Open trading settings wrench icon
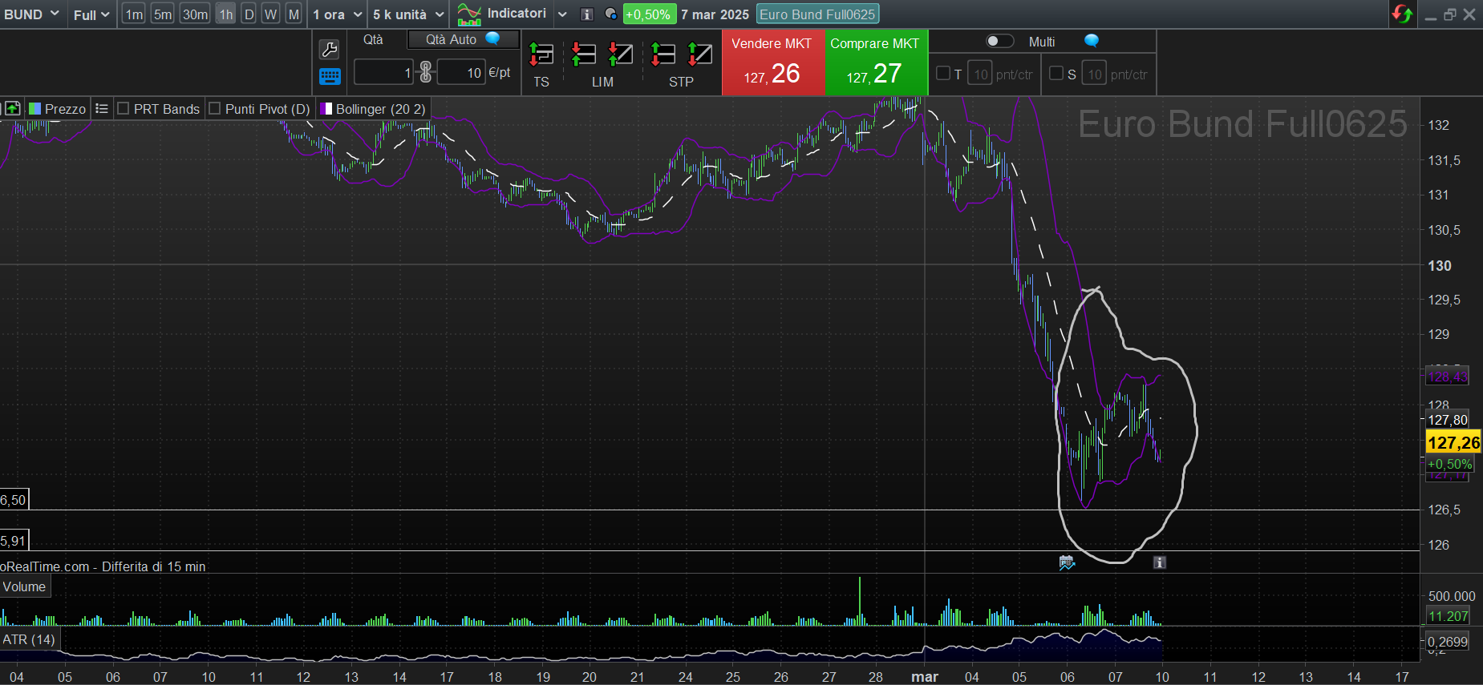Viewport: 1483px width, 685px height. (x=329, y=50)
